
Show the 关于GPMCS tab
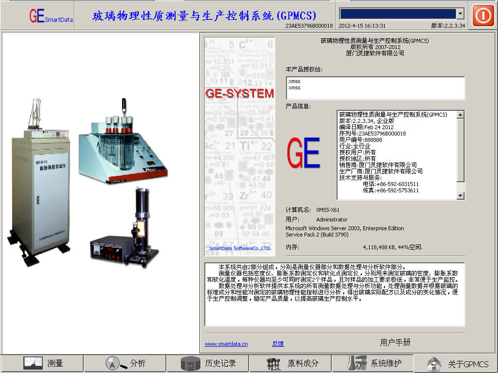tap(456, 364)
